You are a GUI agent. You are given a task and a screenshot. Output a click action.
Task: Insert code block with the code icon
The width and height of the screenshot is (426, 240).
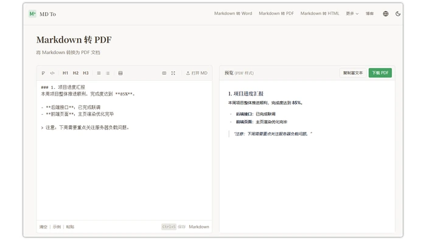pos(52,73)
